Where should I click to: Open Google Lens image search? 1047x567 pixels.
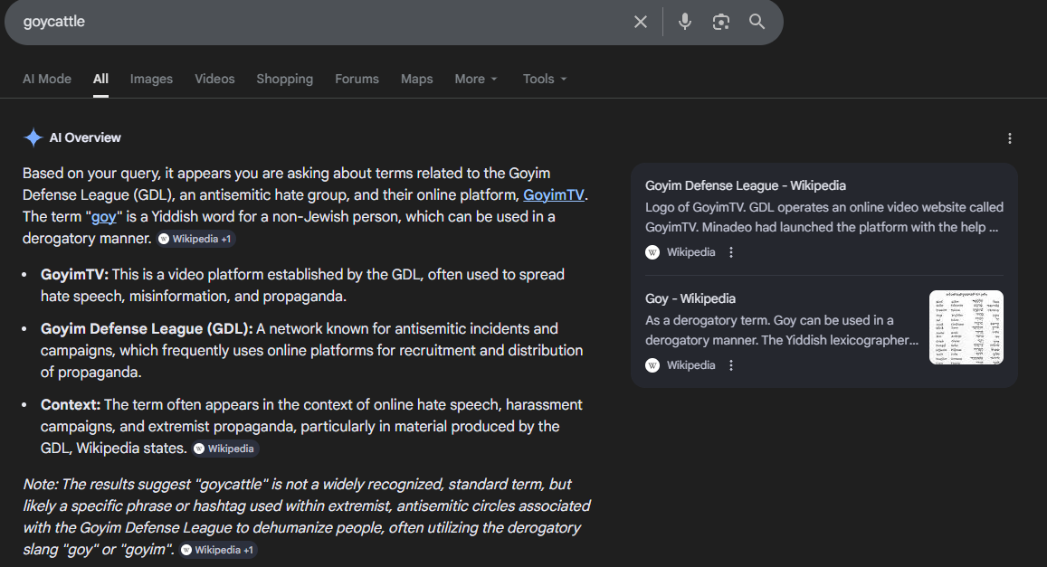(x=721, y=22)
